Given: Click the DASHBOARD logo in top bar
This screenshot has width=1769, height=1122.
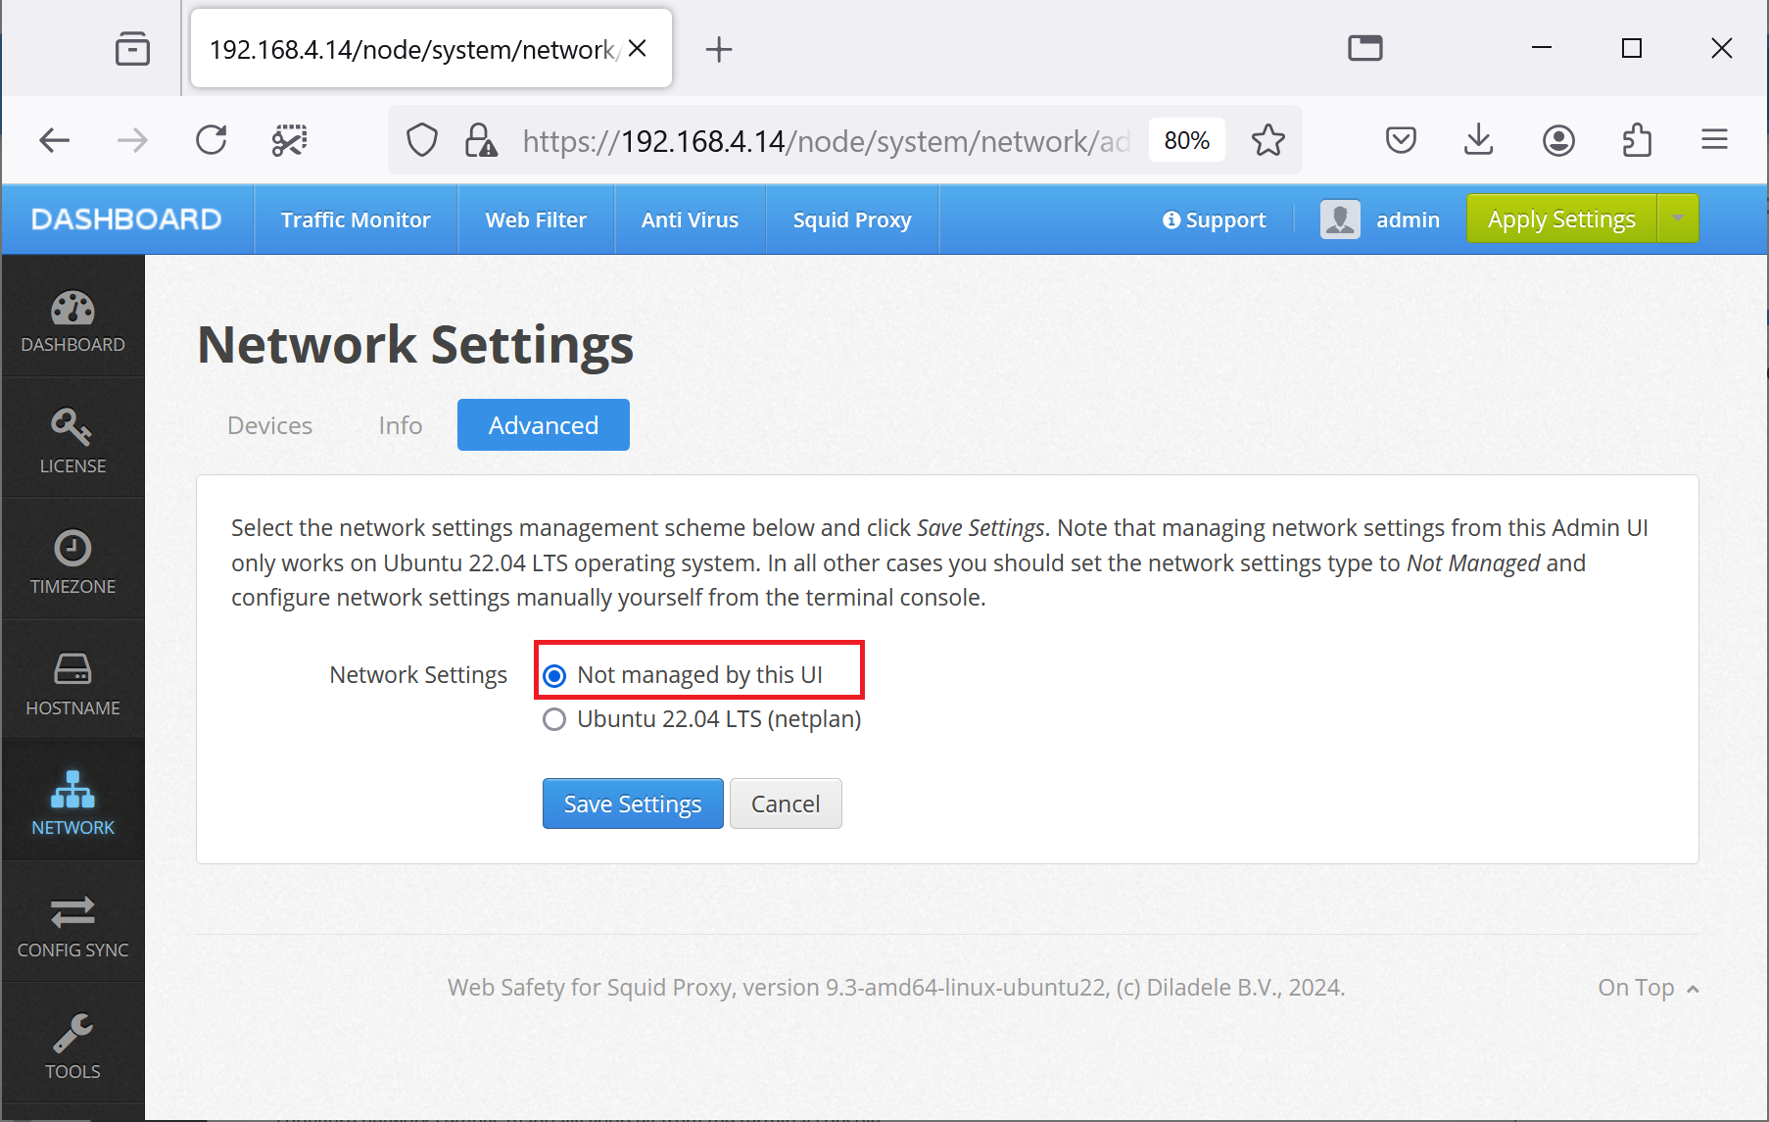Looking at the screenshot, I should click(x=126, y=219).
